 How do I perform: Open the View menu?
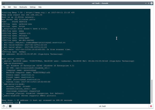(x=15, y=7)
